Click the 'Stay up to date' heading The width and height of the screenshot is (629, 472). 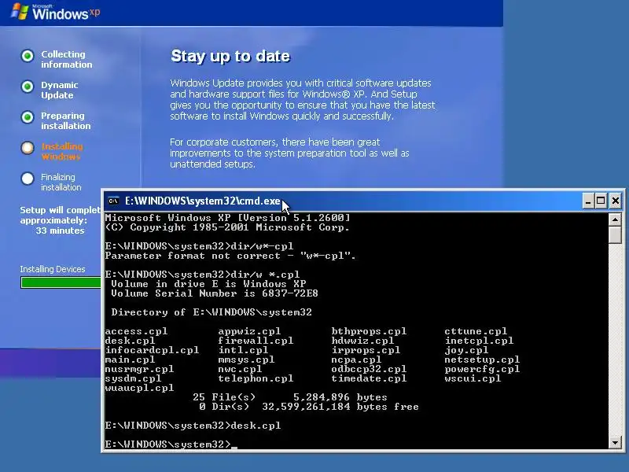(x=230, y=56)
